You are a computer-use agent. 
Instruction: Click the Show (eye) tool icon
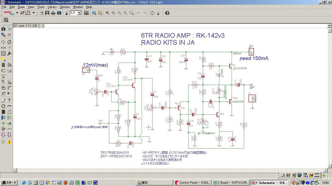[10, 29]
